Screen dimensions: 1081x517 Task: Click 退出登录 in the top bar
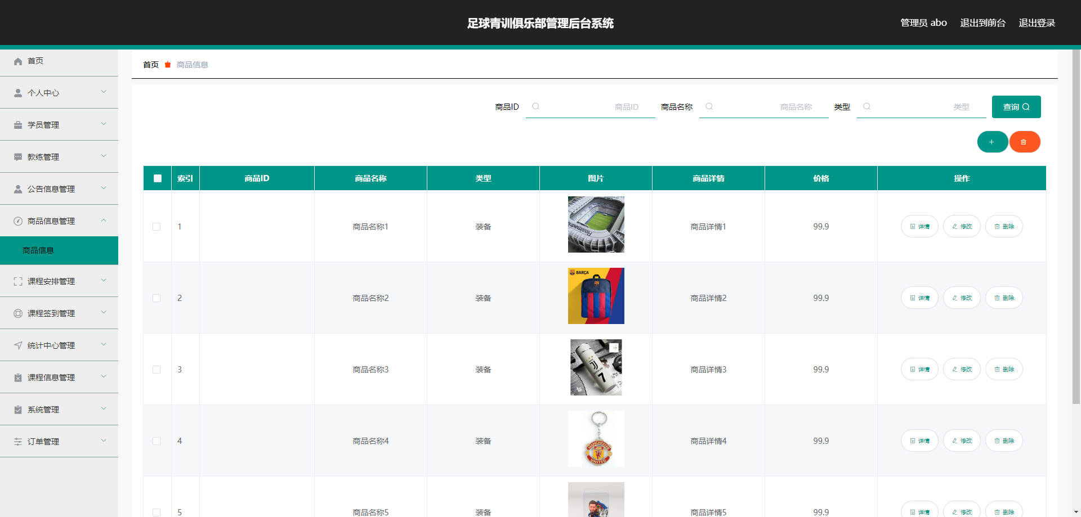click(1037, 23)
